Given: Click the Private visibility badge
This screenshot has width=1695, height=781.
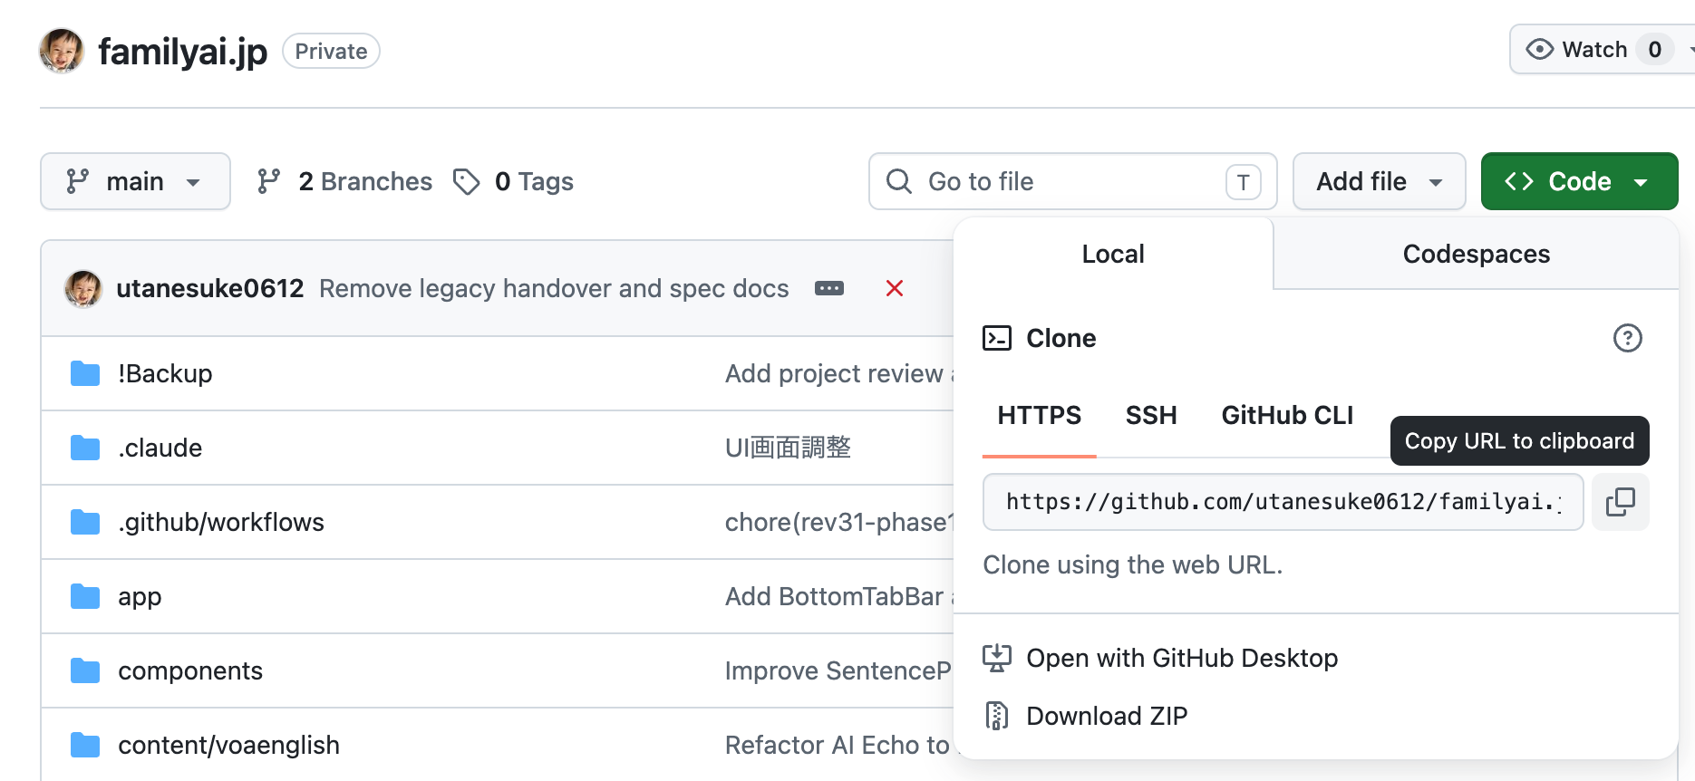Looking at the screenshot, I should [x=331, y=51].
